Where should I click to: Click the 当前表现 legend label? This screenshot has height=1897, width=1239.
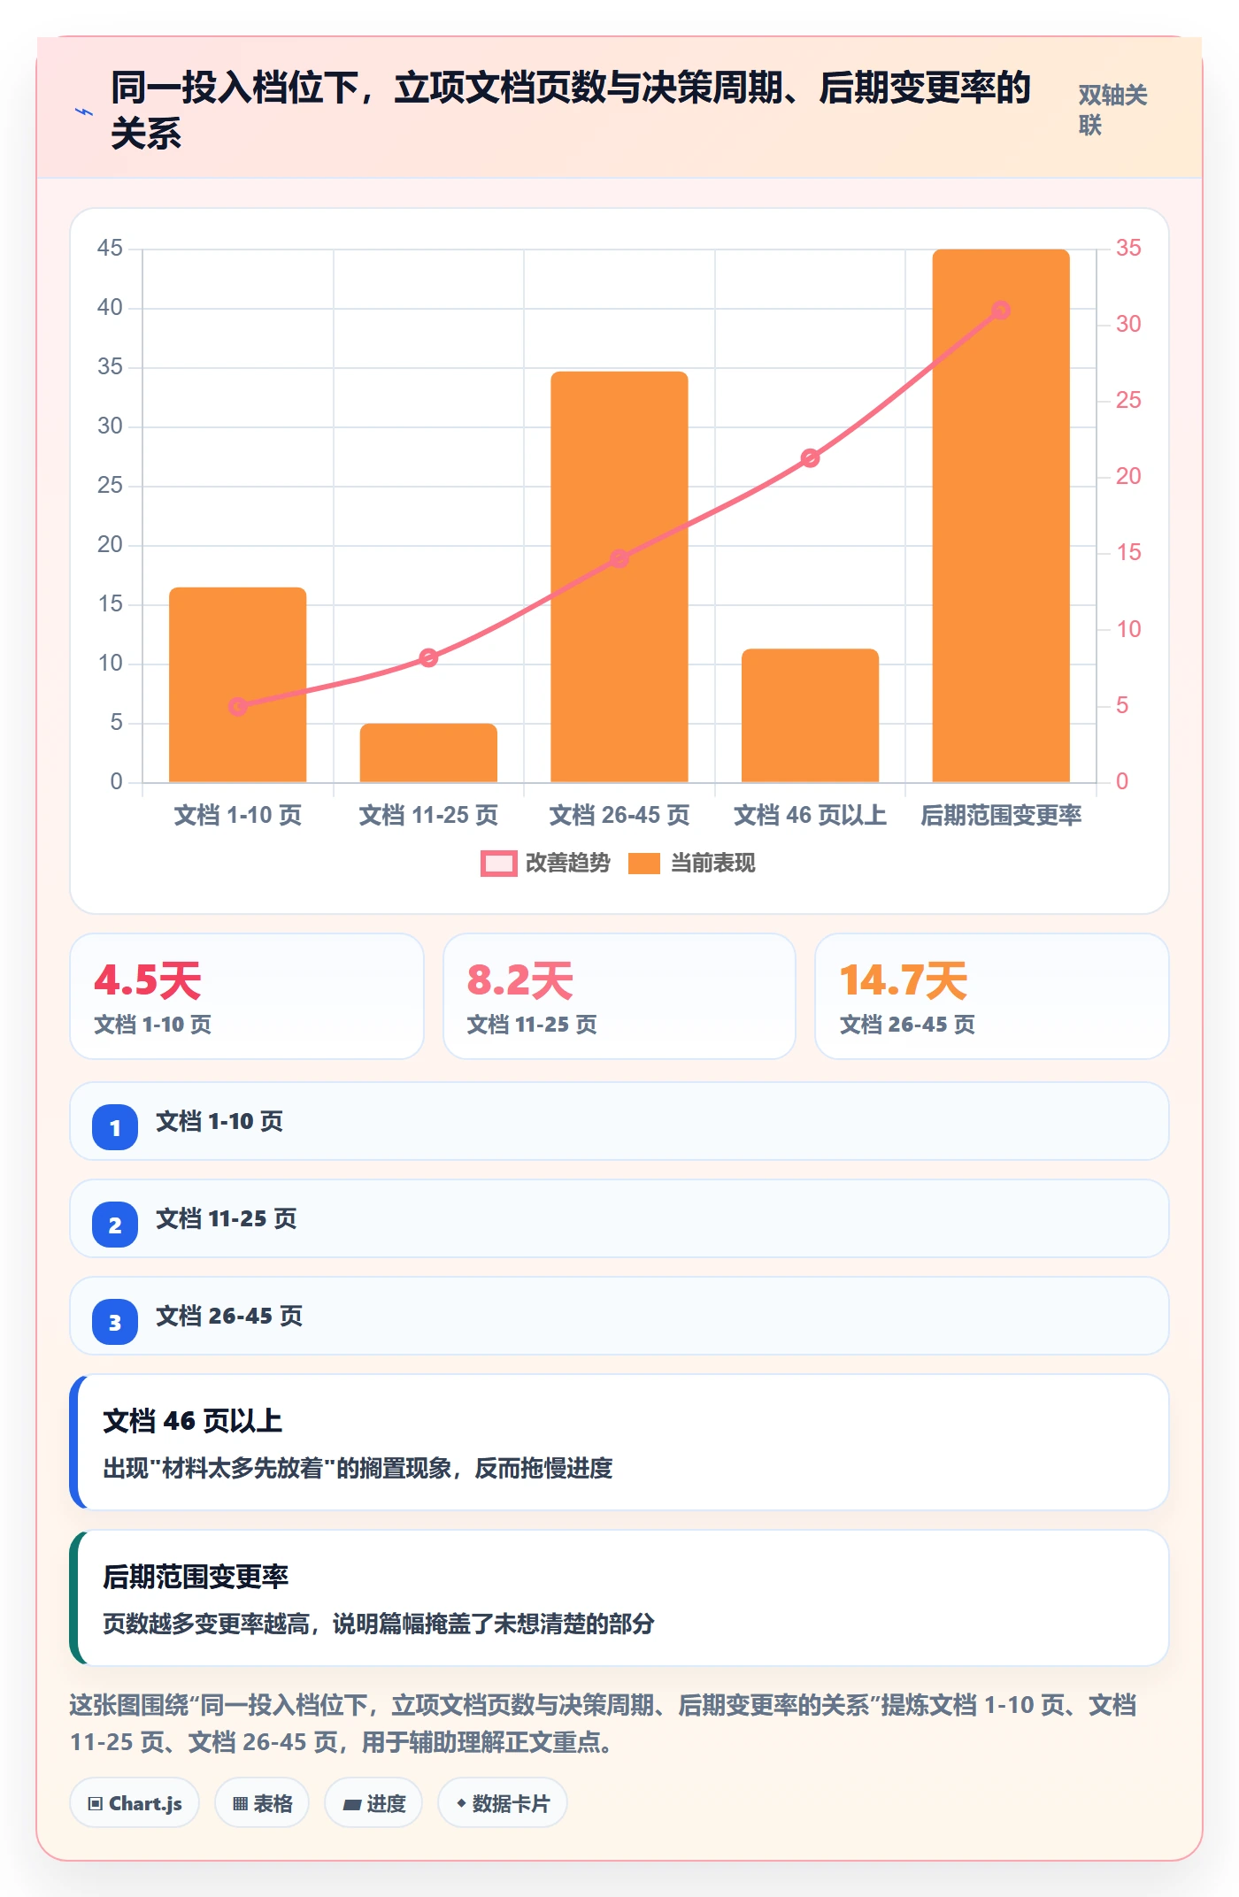(713, 864)
